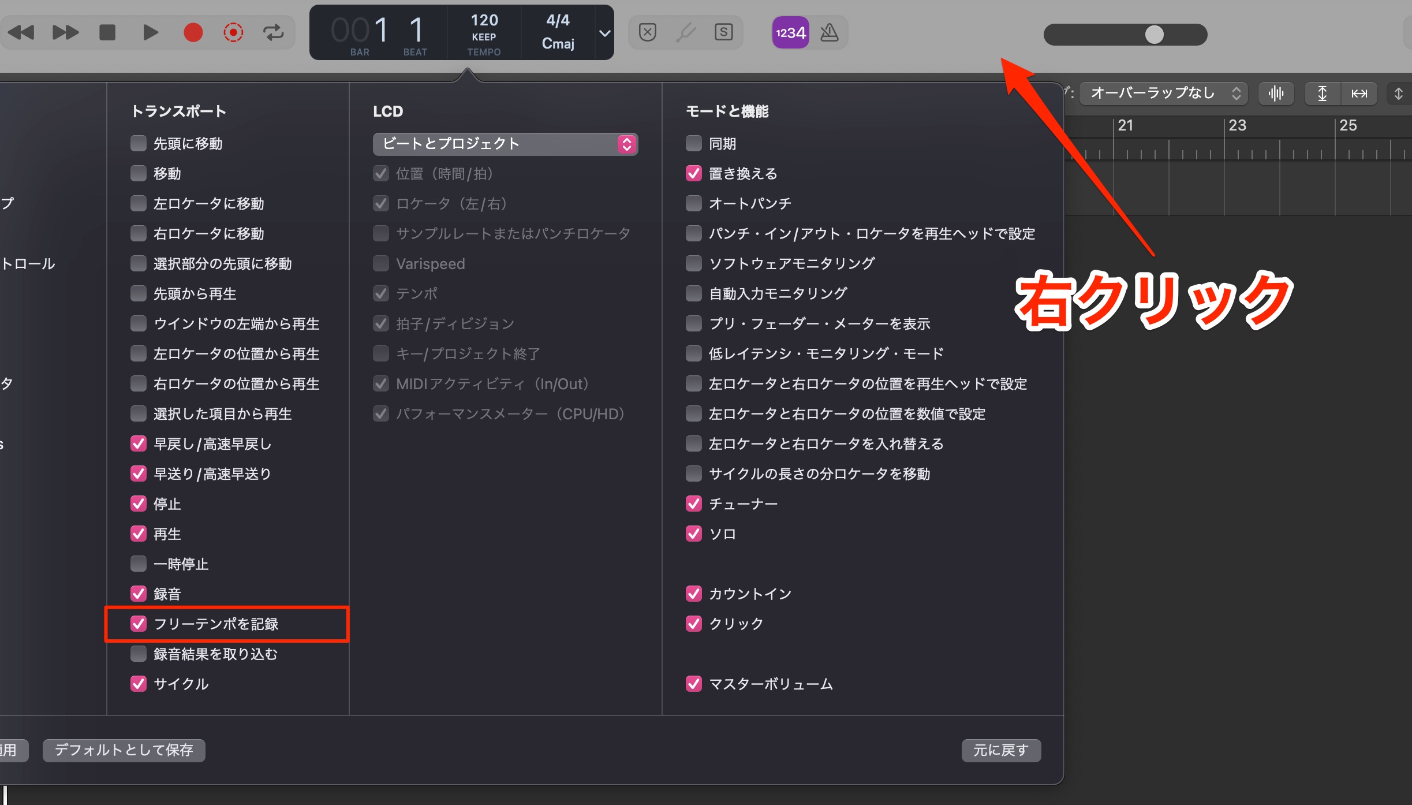Uncheck the マスターボリューム checkbox

pos(694,684)
